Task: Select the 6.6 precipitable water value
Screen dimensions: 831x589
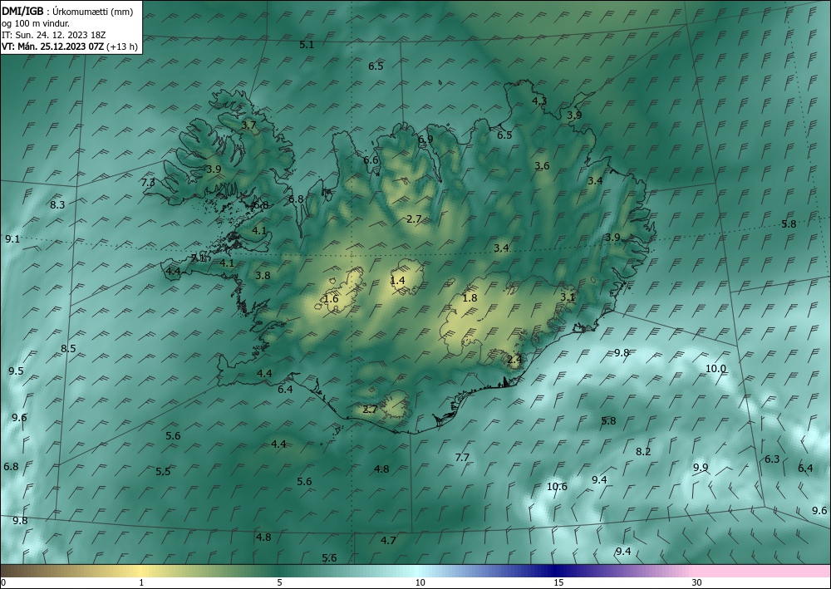Action: (371, 160)
